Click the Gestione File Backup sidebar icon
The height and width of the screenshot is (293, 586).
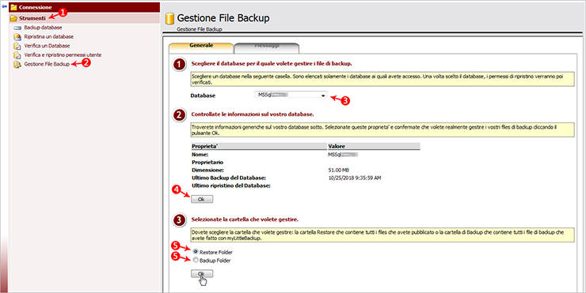point(17,64)
